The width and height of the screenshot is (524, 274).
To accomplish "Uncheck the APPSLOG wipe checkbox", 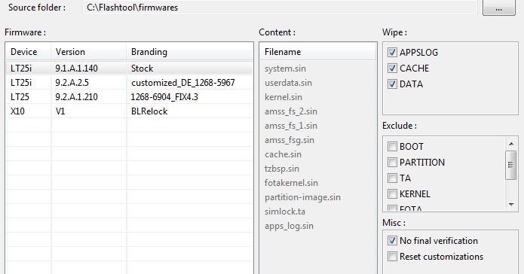I will point(392,52).
